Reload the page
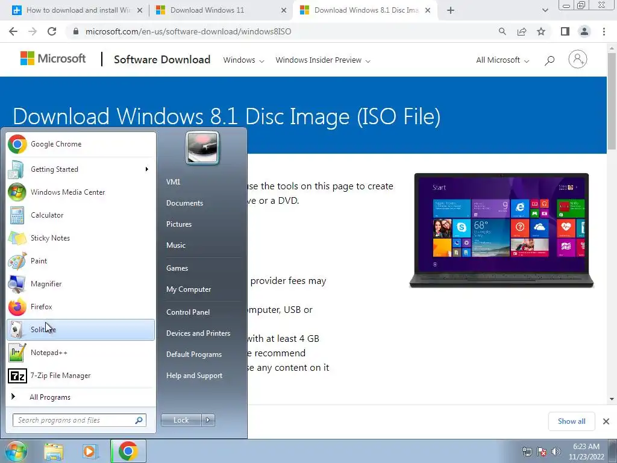Image resolution: width=617 pixels, height=463 pixels. [x=52, y=31]
